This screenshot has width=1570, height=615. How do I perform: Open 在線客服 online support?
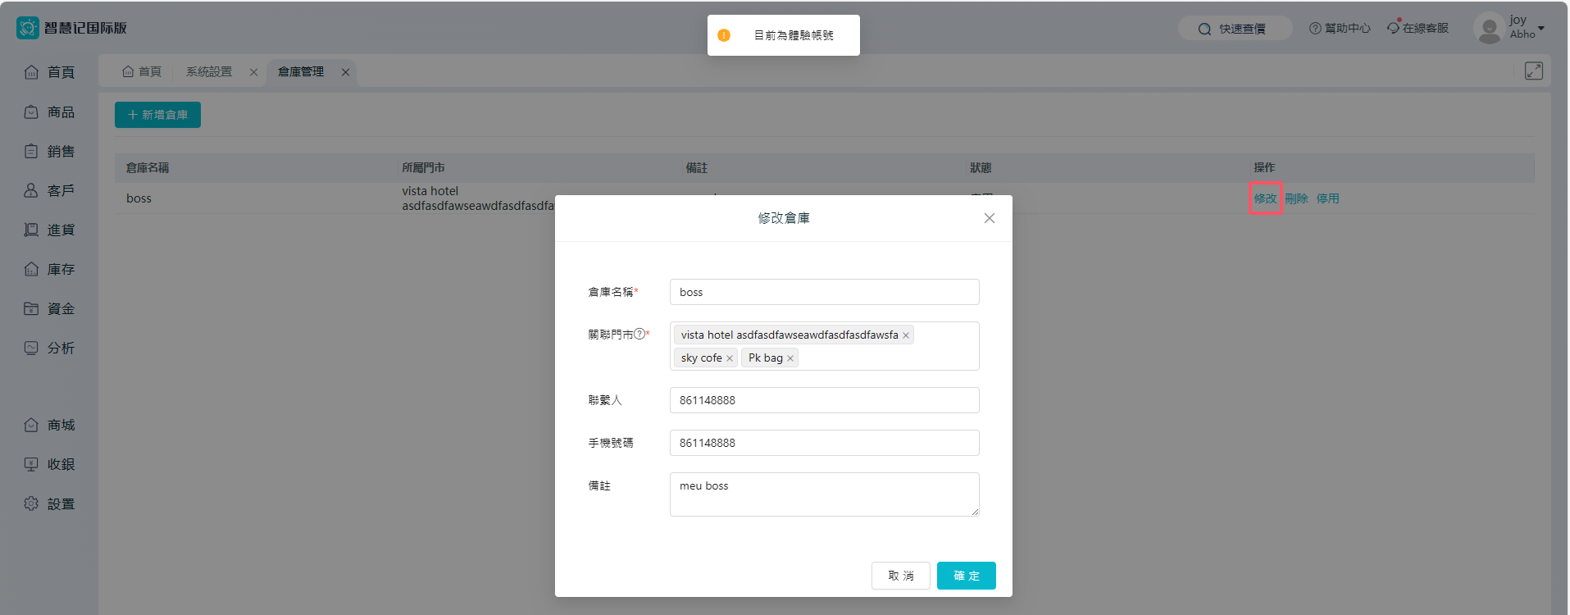click(x=1418, y=28)
